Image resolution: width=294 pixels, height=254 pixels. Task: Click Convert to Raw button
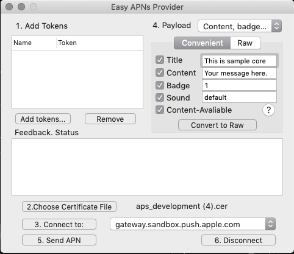[x=217, y=125]
